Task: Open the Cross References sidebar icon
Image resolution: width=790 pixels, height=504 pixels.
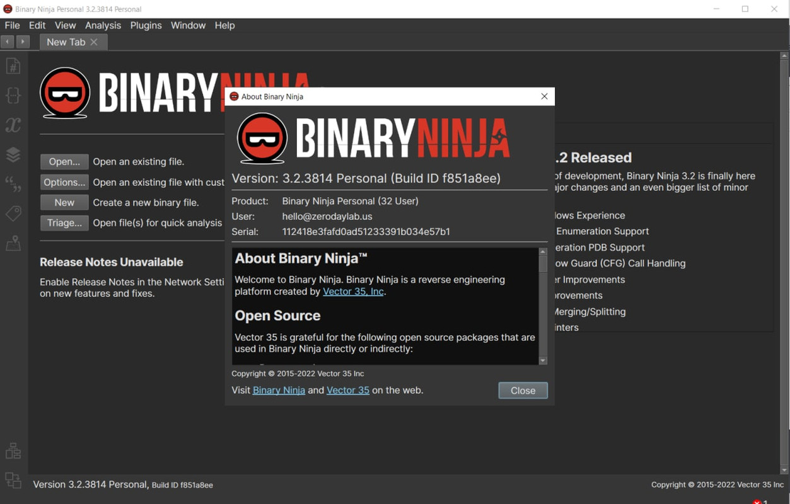Action: pyautogui.click(x=13, y=480)
